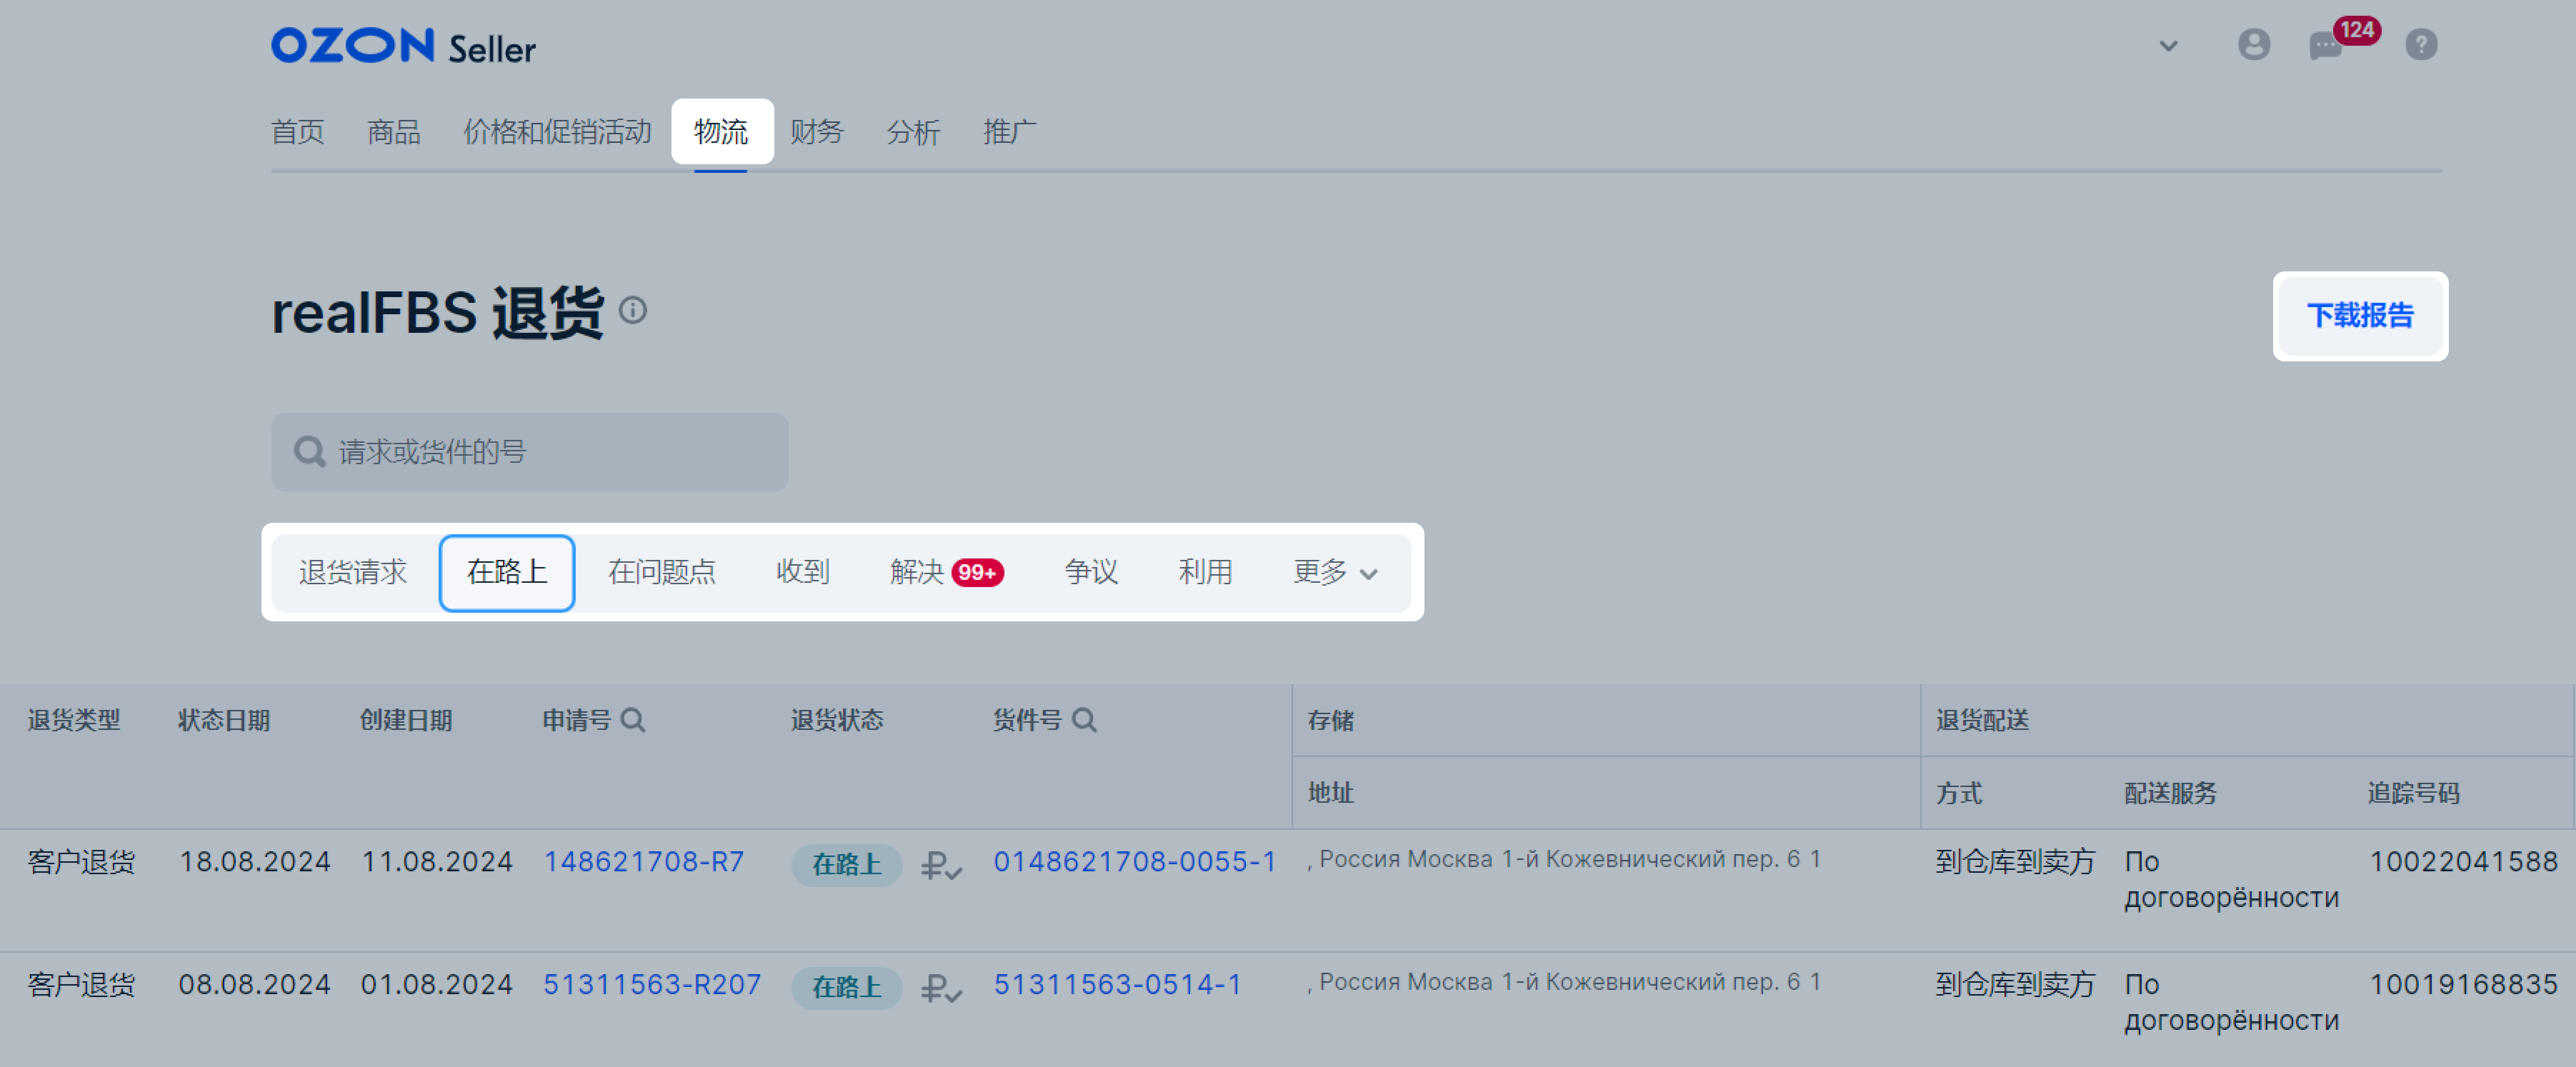Open 物流 navigation item
The image size is (2576, 1067).
[721, 132]
